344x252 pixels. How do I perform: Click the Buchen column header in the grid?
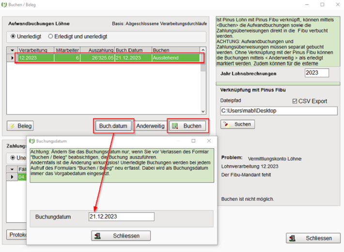(176, 50)
